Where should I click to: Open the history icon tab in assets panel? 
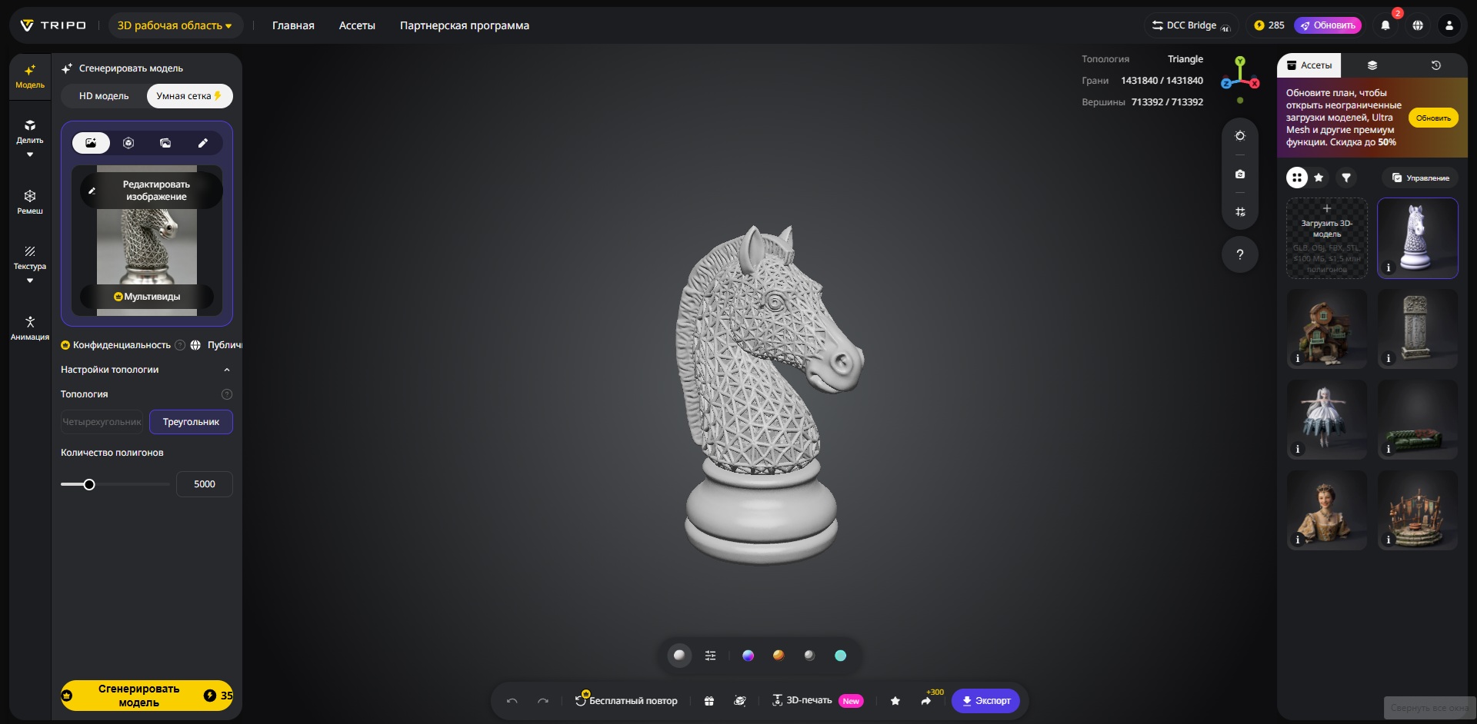(1435, 65)
